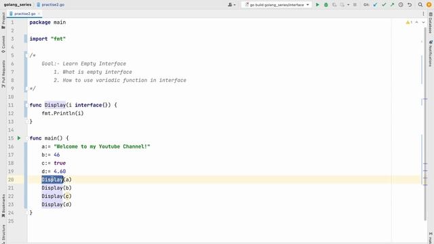This screenshot has width=434, height=244.
Task: Close the practise2.go editor tab
Action: (39, 14)
